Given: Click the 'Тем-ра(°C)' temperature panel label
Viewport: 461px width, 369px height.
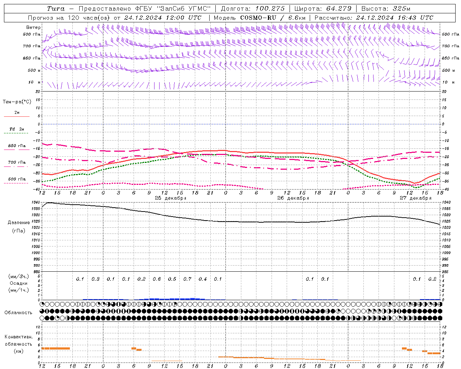Looking at the screenshot, I should pyautogui.click(x=17, y=102).
